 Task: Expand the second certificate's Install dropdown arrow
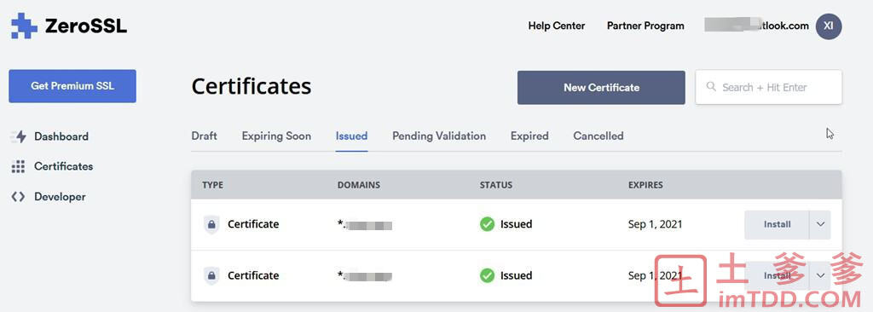[820, 276]
